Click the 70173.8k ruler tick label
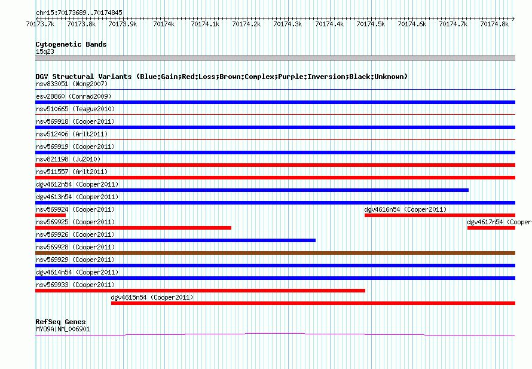This screenshot has height=369, width=532. (x=81, y=24)
